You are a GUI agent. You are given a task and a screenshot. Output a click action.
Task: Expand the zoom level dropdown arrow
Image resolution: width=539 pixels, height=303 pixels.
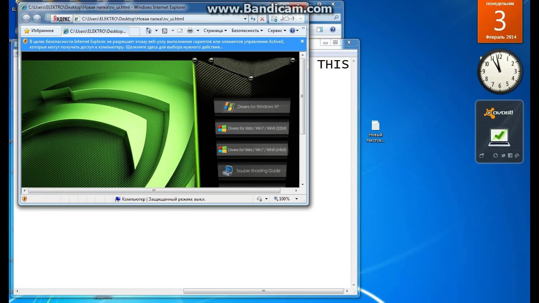296,199
